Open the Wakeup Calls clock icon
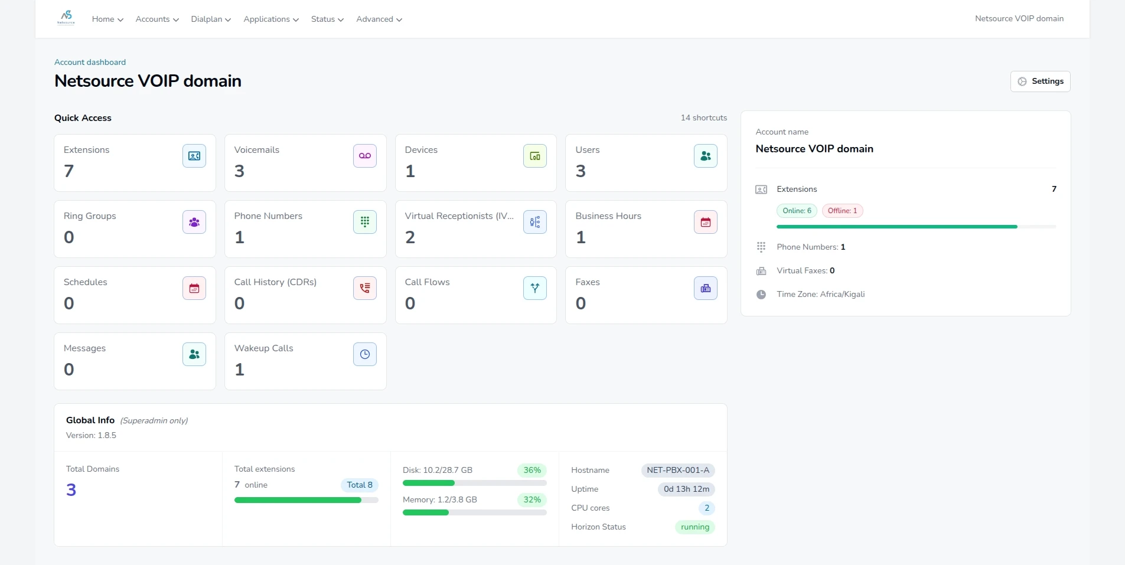 click(365, 354)
